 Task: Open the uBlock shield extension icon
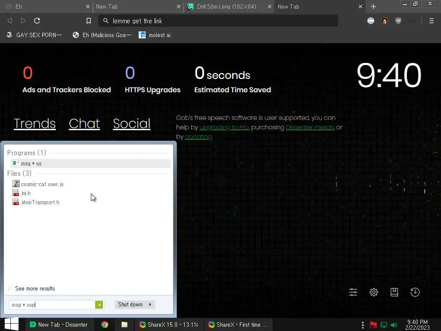398,21
